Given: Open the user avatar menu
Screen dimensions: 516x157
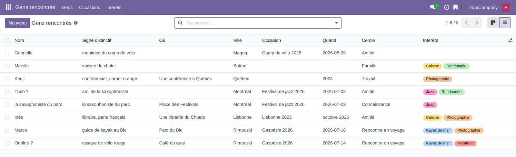Looking at the screenshot, I should point(506,7).
